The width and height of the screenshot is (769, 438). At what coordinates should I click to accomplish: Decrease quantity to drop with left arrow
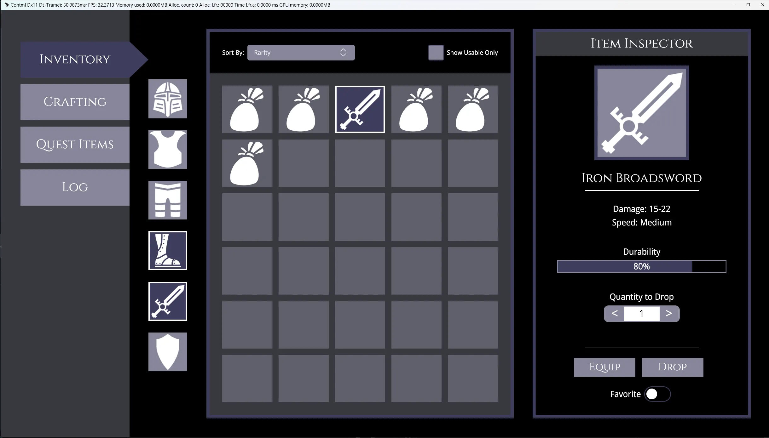coord(614,314)
